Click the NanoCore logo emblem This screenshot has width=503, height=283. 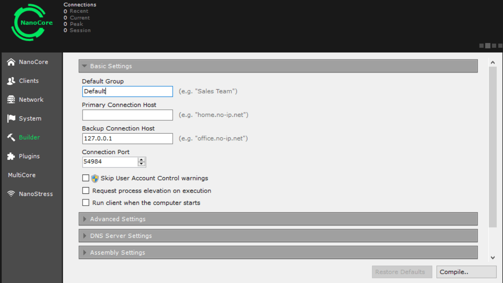32,23
